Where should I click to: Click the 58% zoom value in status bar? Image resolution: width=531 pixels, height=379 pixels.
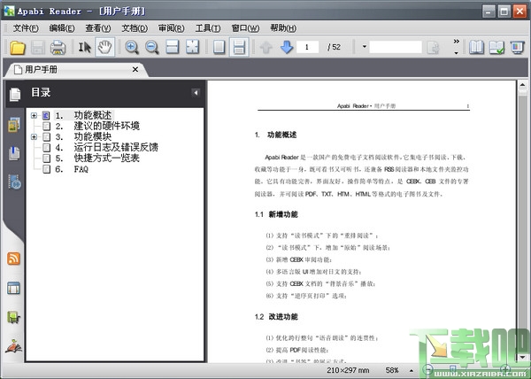pos(392,370)
